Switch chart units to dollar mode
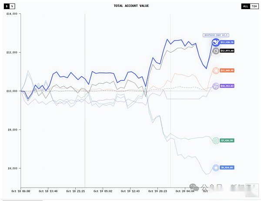This screenshot has width=261, height=201. click(7, 7)
